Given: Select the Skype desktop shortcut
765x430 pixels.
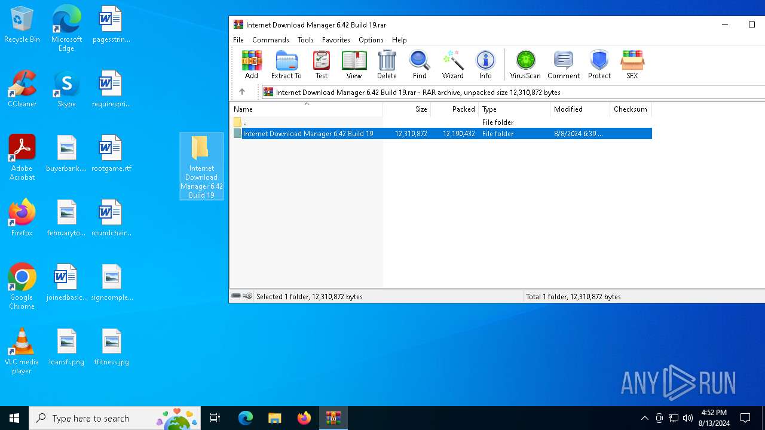Looking at the screenshot, I should pyautogui.click(x=66, y=90).
